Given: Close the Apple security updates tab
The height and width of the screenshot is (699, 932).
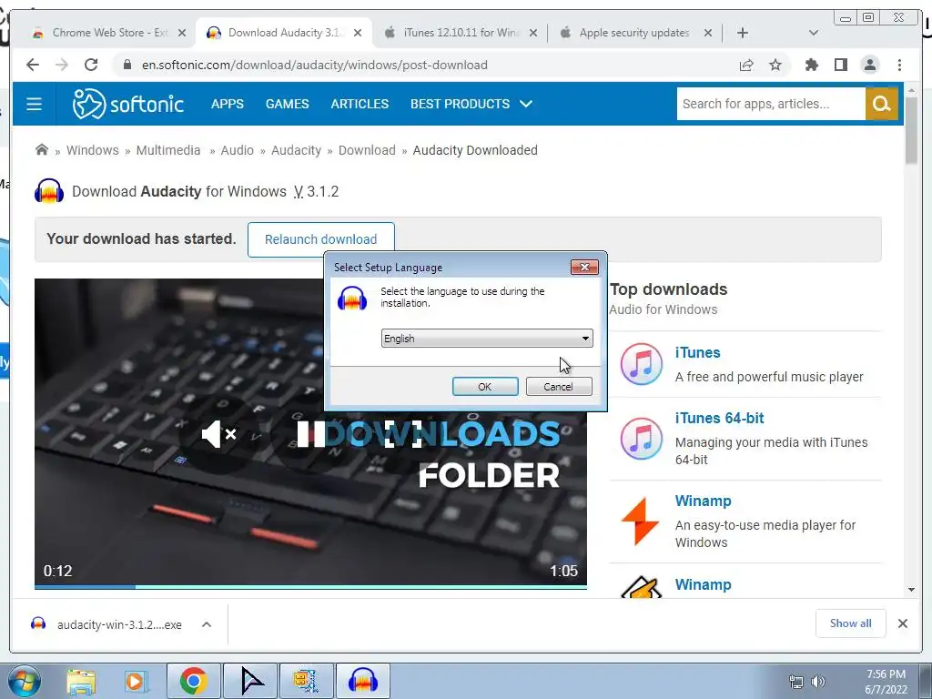Looking at the screenshot, I should pyautogui.click(x=708, y=34).
